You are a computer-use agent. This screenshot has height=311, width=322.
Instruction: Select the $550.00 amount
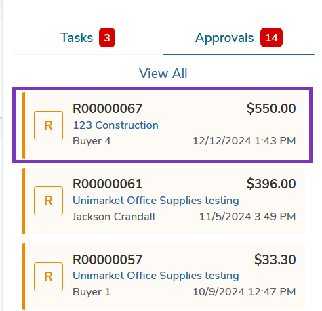click(271, 108)
